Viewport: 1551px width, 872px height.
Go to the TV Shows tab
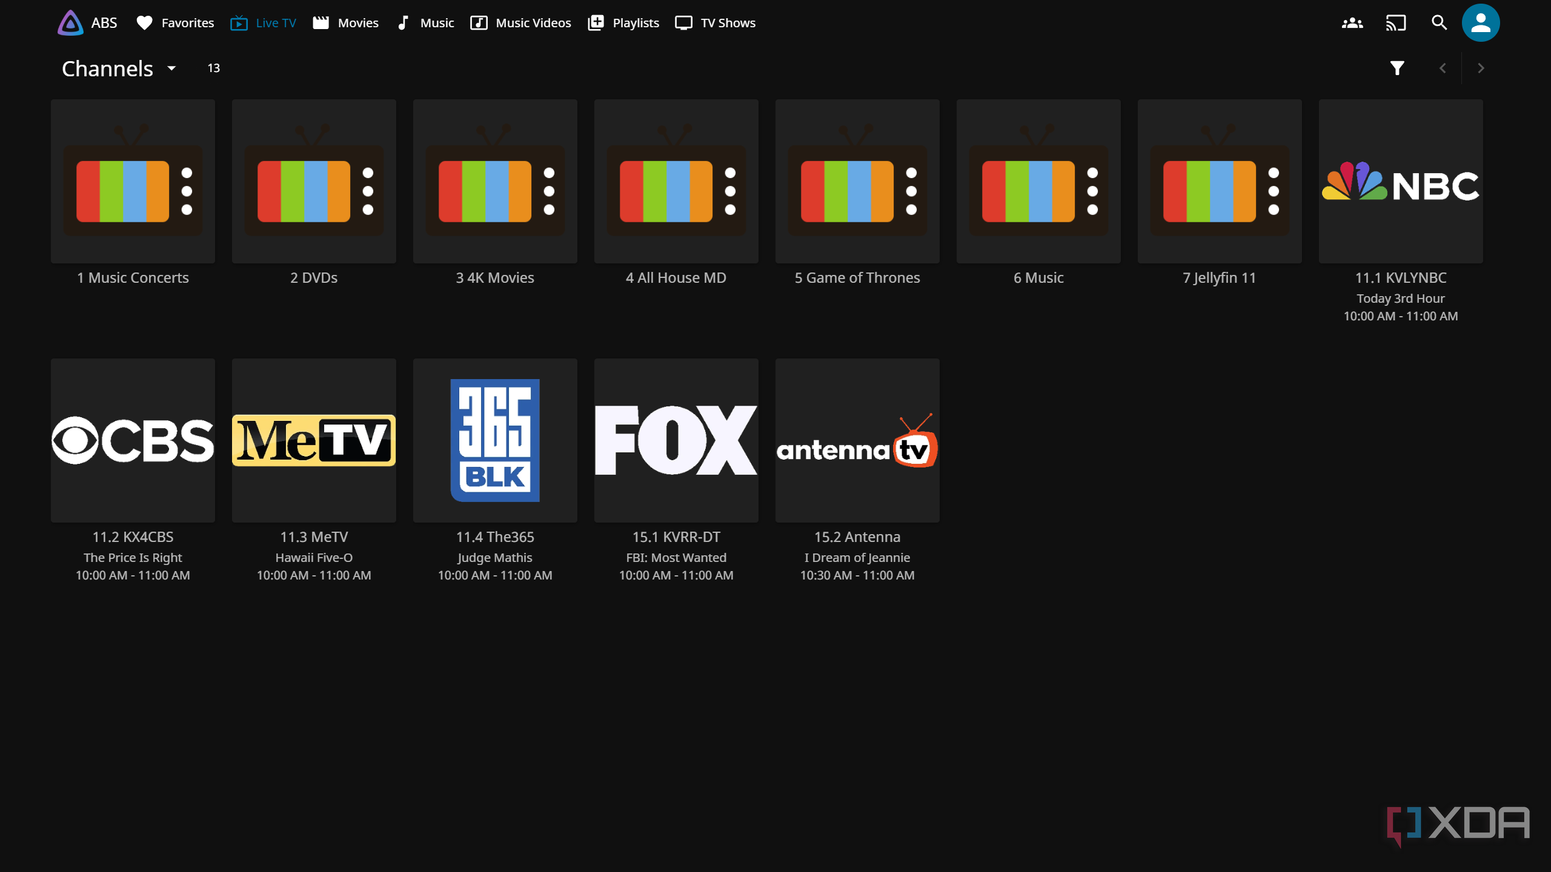click(715, 23)
